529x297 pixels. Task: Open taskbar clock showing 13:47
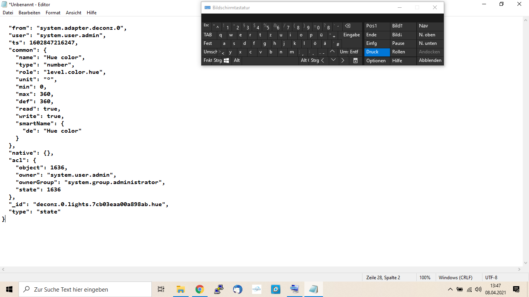(496, 289)
